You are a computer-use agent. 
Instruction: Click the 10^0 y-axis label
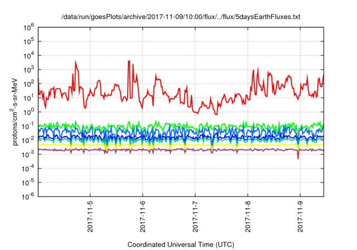point(28,112)
